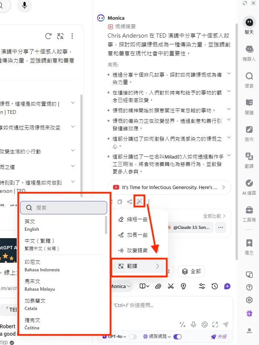This screenshot has width=259, height=345.
Task: Click the language list scrollbar
Action: 106,225
